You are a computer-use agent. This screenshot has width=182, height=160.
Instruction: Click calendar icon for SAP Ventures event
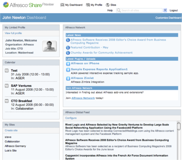click(x=6, y=86)
